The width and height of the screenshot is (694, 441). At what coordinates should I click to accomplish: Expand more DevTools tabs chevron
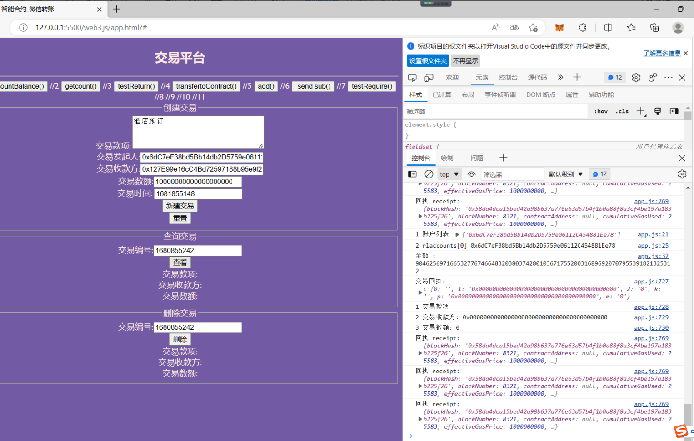click(x=560, y=77)
